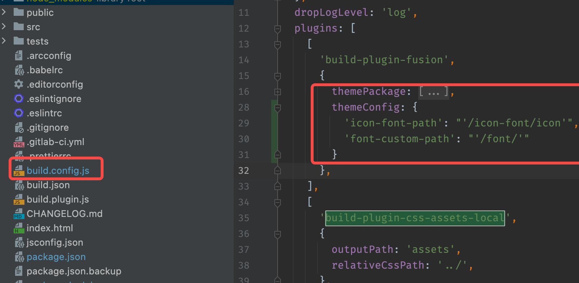Collapse the fold marker on line 15
The width and height of the screenshot is (579, 283).
[278, 76]
